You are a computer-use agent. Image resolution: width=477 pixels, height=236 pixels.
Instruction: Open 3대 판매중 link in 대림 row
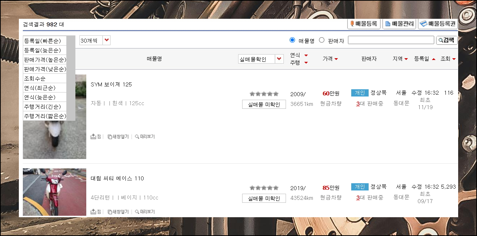pos(369,198)
